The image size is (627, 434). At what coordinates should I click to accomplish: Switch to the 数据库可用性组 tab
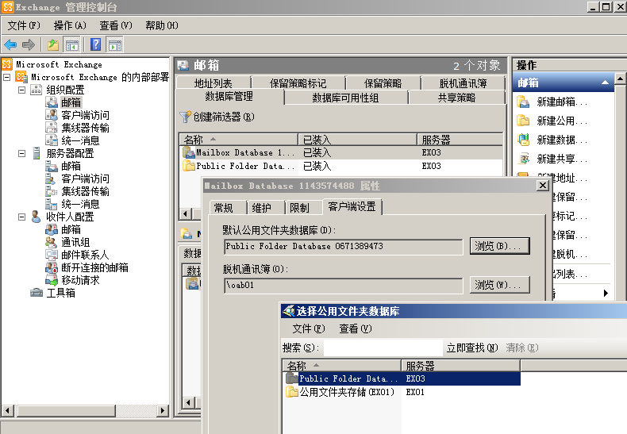345,98
